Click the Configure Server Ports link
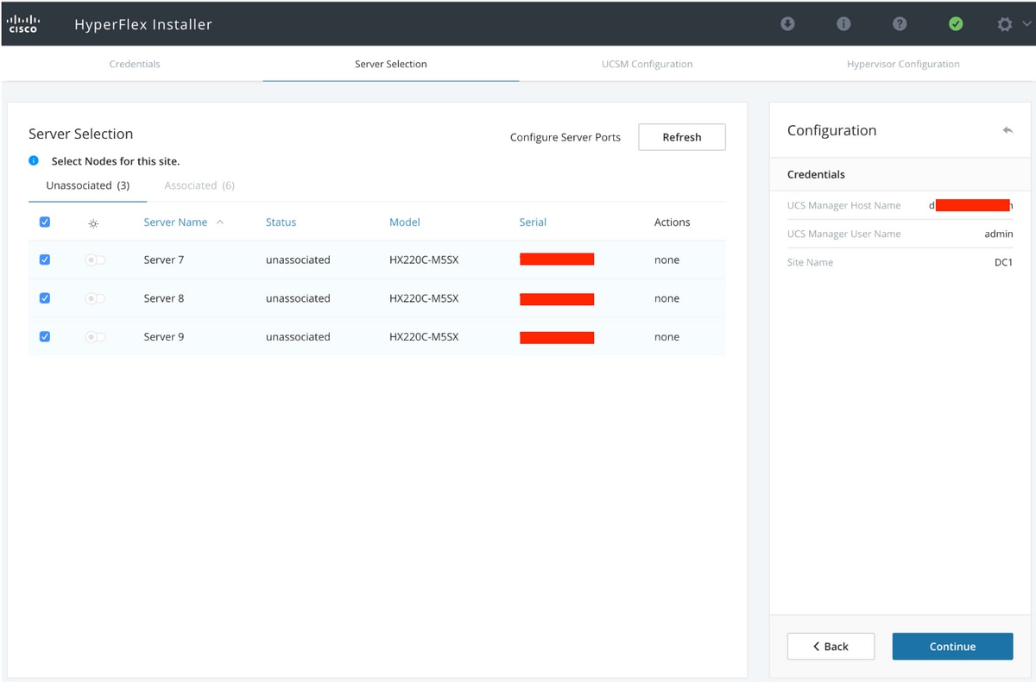Viewport: 1036px width, 682px height. click(565, 137)
